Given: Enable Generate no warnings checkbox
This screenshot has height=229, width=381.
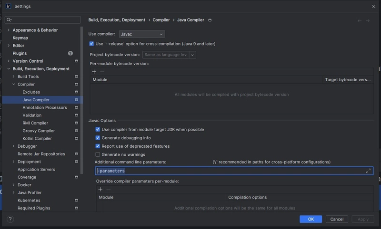Looking at the screenshot, I should [98, 154].
